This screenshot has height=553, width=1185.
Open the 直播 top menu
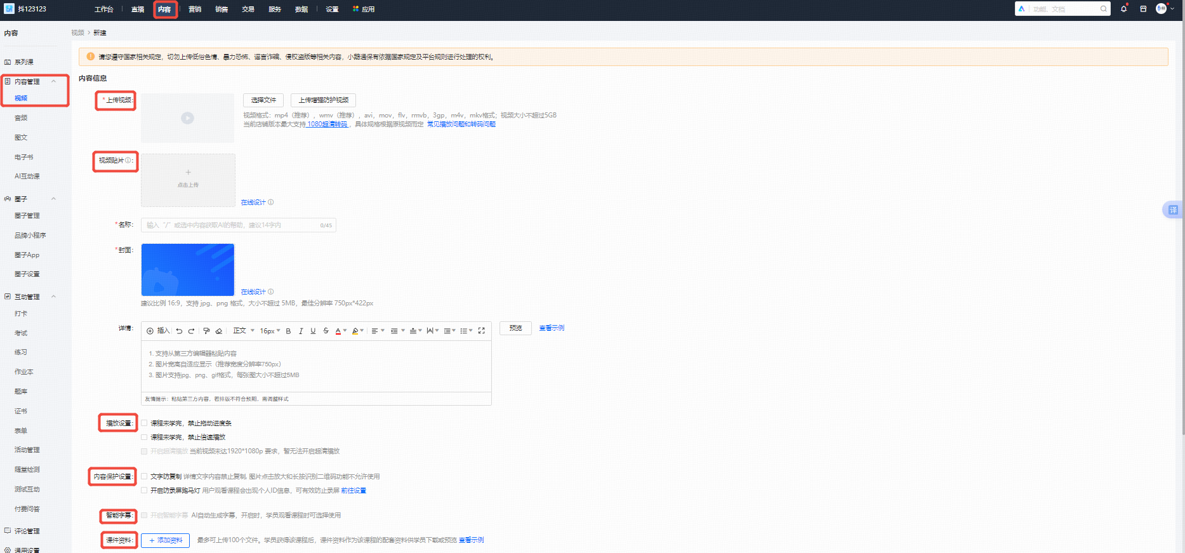(138, 10)
